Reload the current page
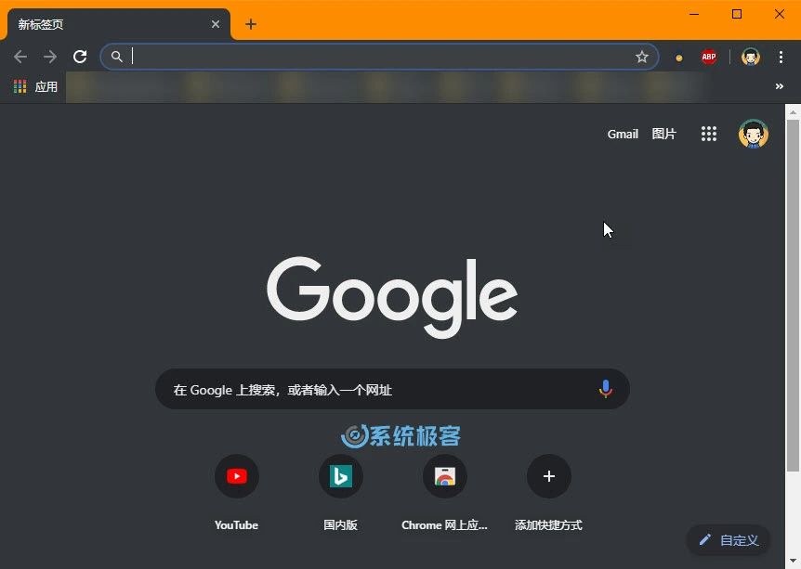 80,57
